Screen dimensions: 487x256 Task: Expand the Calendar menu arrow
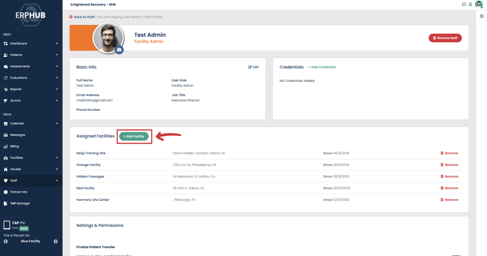57,123
